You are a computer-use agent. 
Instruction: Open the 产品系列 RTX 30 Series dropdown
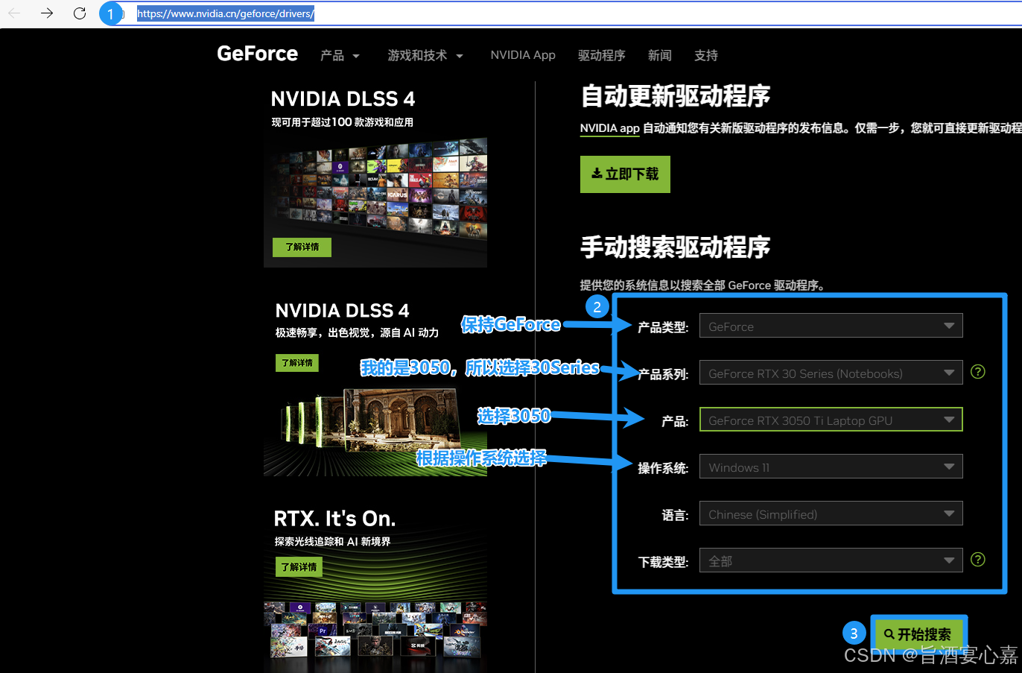[x=831, y=373]
